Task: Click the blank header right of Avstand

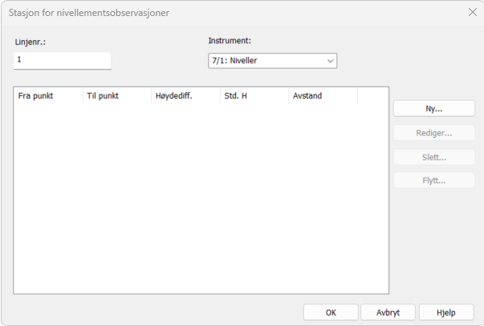Action: (x=372, y=96)
